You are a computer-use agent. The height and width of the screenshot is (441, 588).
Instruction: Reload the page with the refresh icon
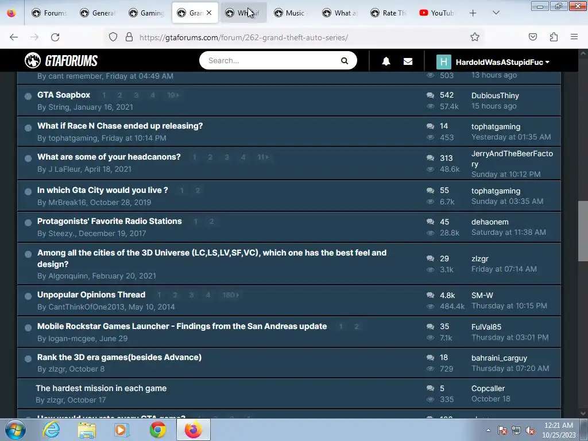click(x=55, y=37)
